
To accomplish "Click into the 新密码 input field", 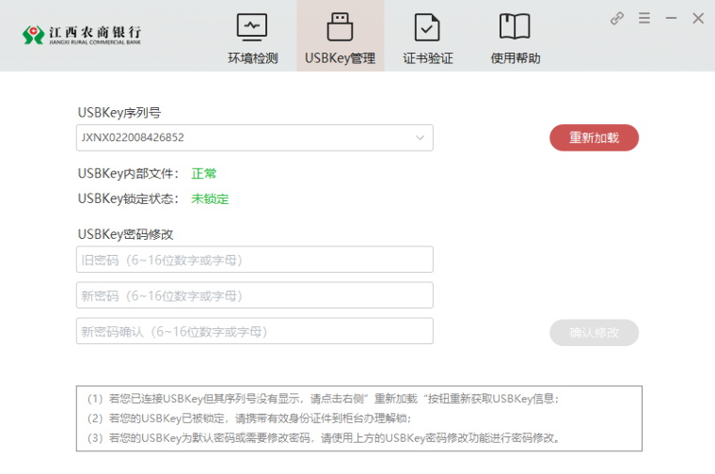I will click(x=254, y=295).
